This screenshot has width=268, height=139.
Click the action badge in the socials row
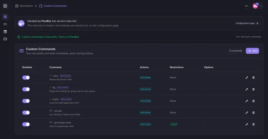pyautogui.click(x=145, y=113)
